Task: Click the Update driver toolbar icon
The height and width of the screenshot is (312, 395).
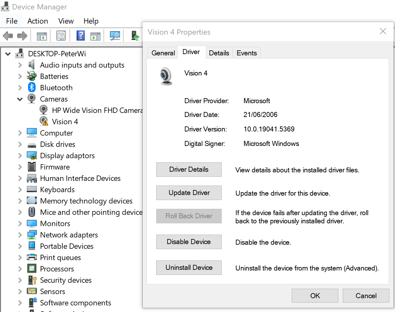Action: (135, 36)
